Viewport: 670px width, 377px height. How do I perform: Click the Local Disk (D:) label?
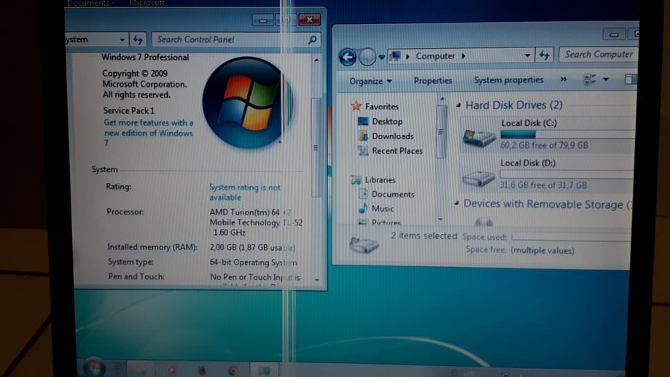[528, 163]
